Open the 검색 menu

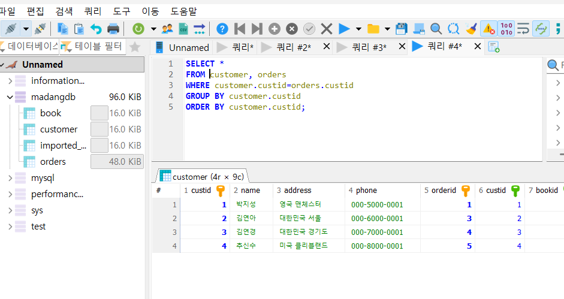[64, 11]
